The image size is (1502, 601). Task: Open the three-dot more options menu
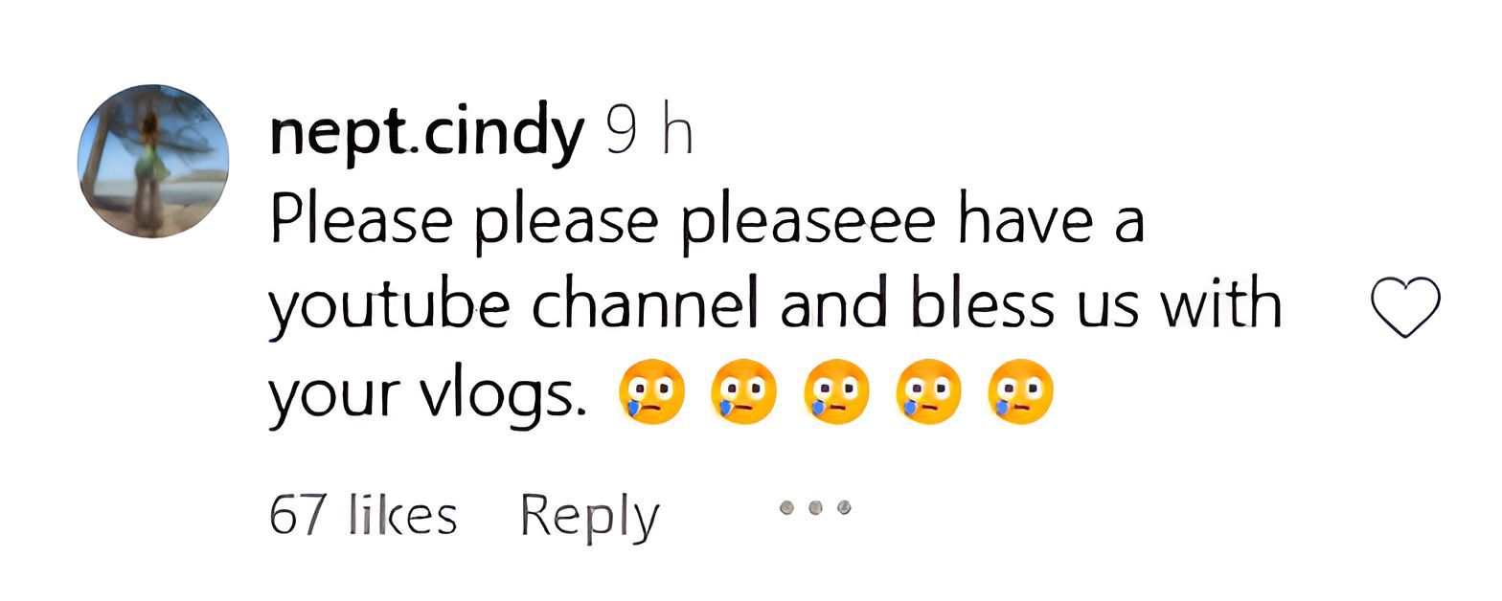point(816,507)
